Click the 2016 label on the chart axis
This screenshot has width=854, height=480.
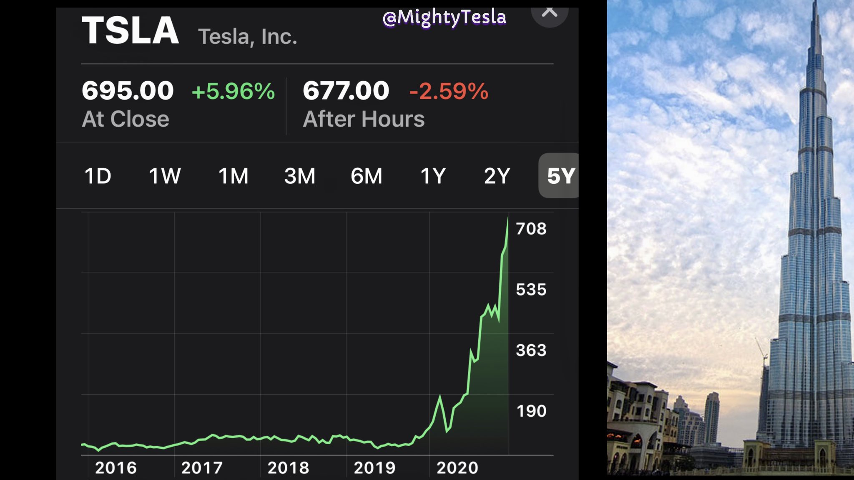click(116, 467)
